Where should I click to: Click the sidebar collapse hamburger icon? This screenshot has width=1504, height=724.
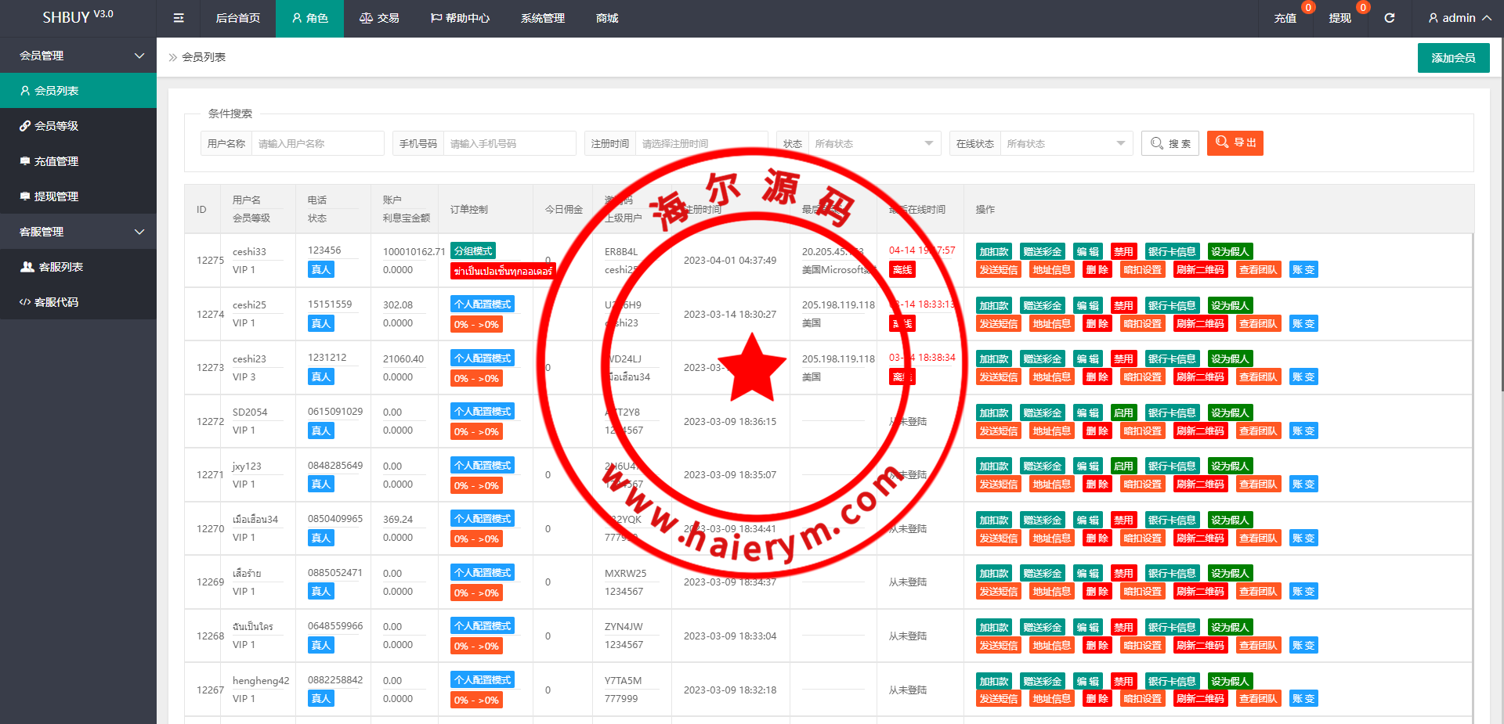(x=179, y=18)
